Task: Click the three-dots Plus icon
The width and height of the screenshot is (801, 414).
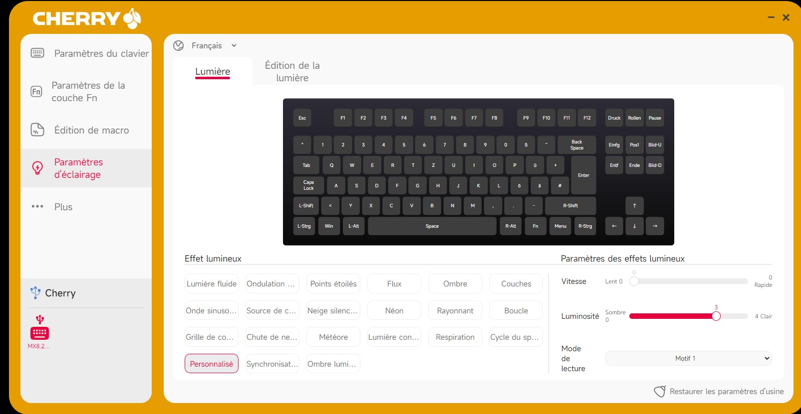Action: (x=37, y=206)
